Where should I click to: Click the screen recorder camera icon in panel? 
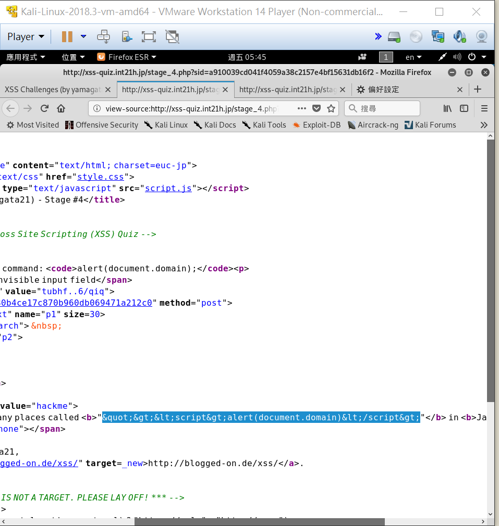coord(362,57)
